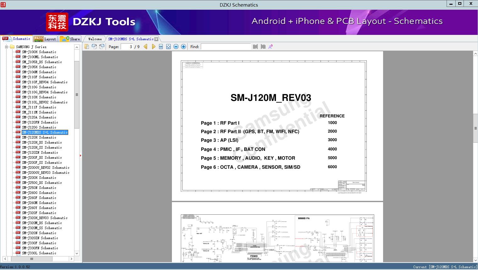Viewport: 478px width, 270px height.
Task: Click the document view scroll up arrow
Action: pyautogui.click(x=475, y=54)
